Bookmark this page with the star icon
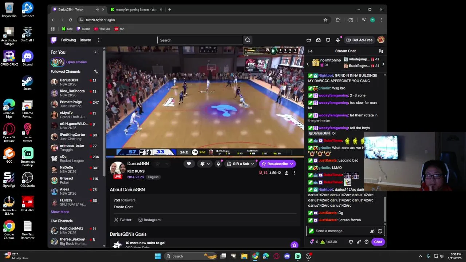Image resolution: width=466 pixels, height=262 pixels. point(325,20)
